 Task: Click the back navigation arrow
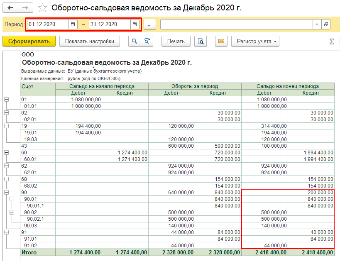10,8
